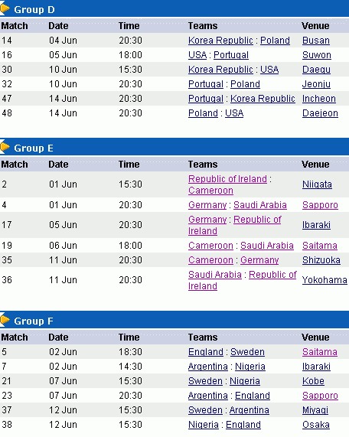Click the Group D header arrow icon
Image resolution: width=349 pixels, height=437 pixels.
pos(5,9)
